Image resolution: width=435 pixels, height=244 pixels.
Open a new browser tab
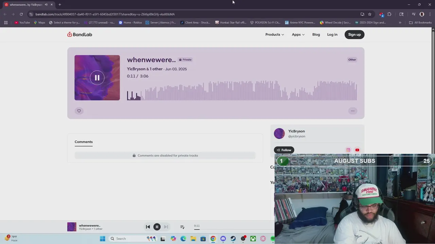point(59,4)
